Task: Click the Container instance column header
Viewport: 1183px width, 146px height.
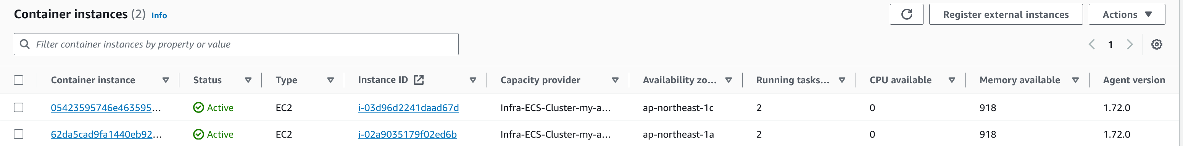Action: (x=93, y=80)
